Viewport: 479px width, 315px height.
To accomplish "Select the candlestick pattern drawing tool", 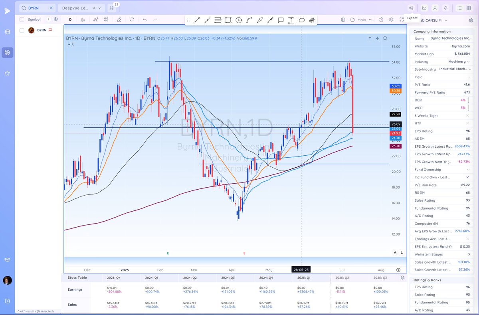I will (312, 20).
